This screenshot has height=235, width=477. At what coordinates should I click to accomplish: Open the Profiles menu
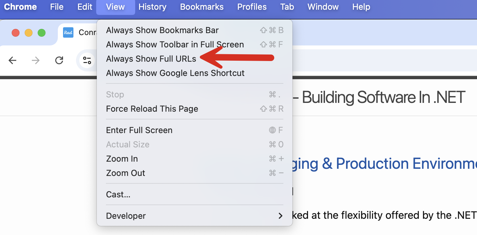[252, 7]
